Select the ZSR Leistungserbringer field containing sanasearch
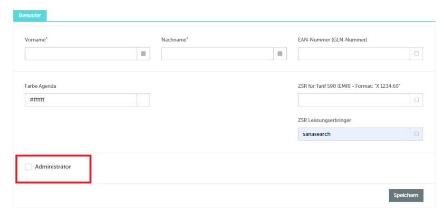This screenshot has width=444, height=213. [x=354, y=134]
